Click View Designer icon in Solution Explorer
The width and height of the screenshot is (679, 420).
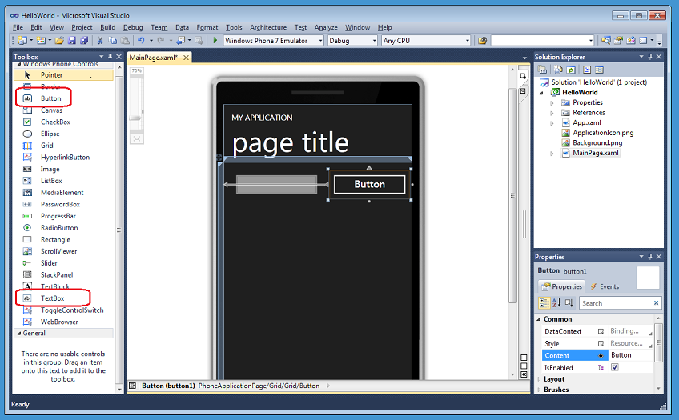(599, 70)
